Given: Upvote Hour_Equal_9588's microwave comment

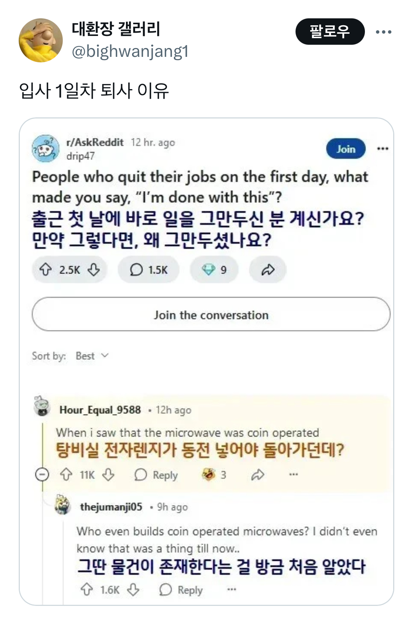Looking at the screenshot, I should tap(66, 474).
